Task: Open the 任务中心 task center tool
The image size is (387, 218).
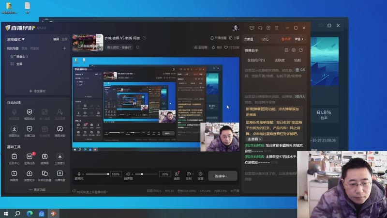Action: click(14, 158)
